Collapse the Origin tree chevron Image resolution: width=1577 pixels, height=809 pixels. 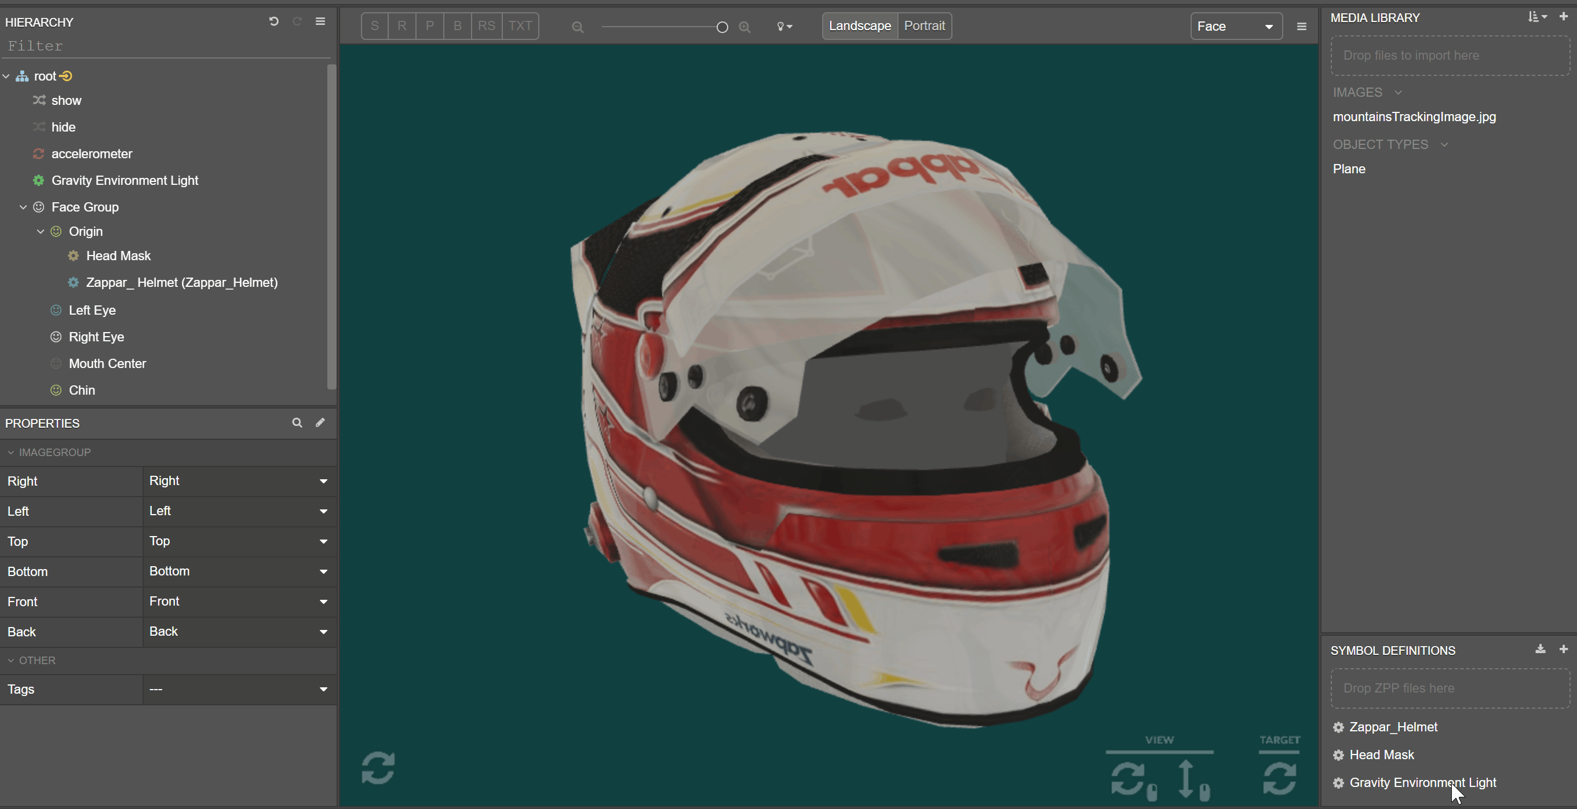point(41,231)
